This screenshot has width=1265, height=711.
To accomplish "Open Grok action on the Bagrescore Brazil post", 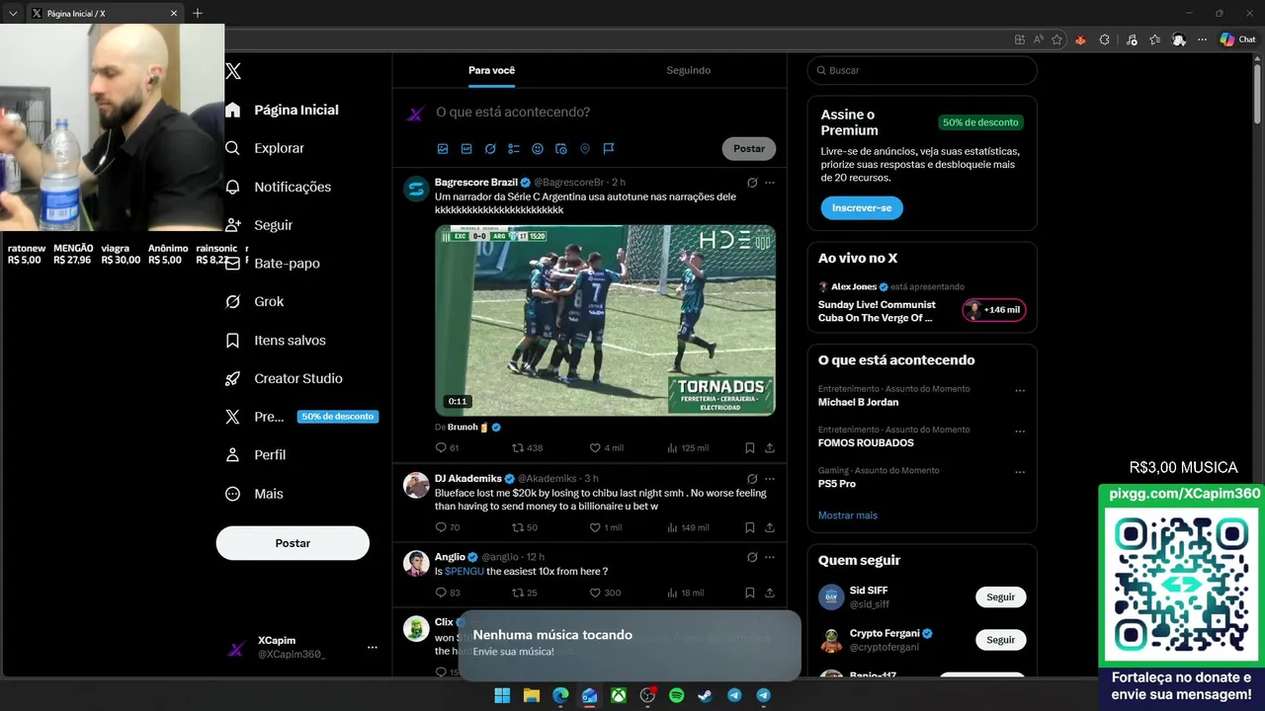I will tap(752, 183).
